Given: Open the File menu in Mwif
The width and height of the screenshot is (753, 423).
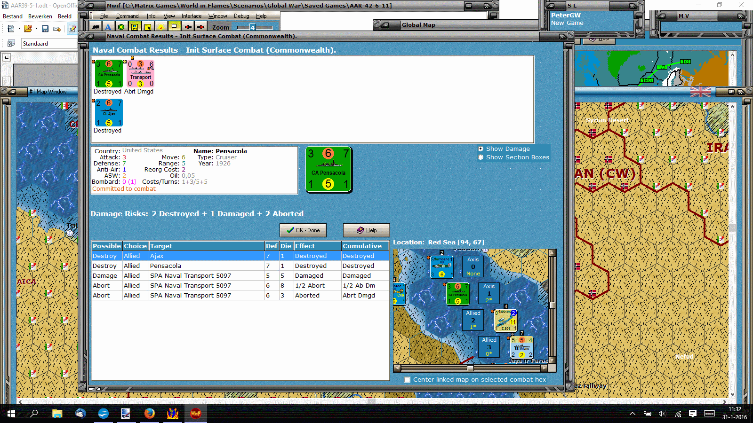Looking at the screenshot, I should pyautogui.click(x=104, y=16).
